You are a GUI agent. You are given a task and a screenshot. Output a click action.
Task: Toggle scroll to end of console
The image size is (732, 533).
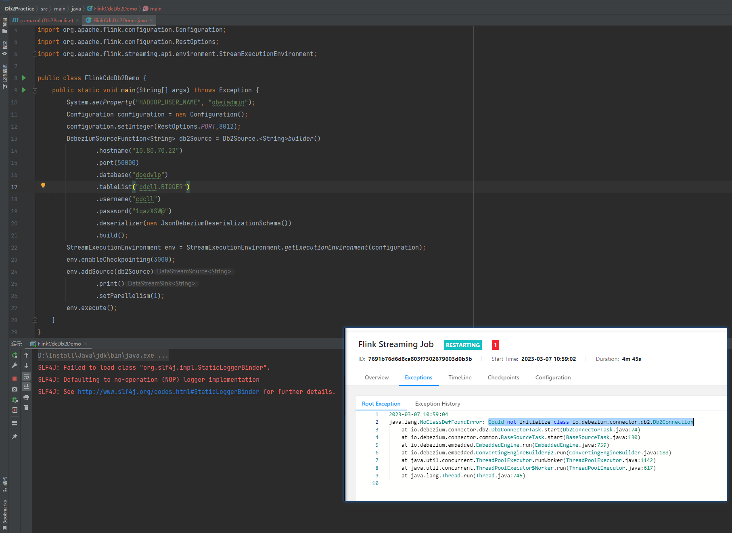coord(26,387)
